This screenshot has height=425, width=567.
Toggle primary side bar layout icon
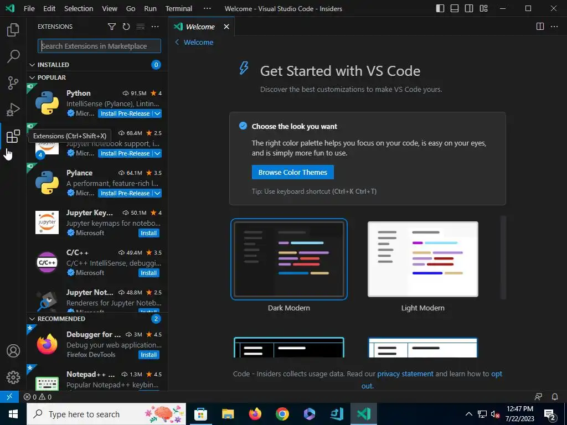(440, 8)
